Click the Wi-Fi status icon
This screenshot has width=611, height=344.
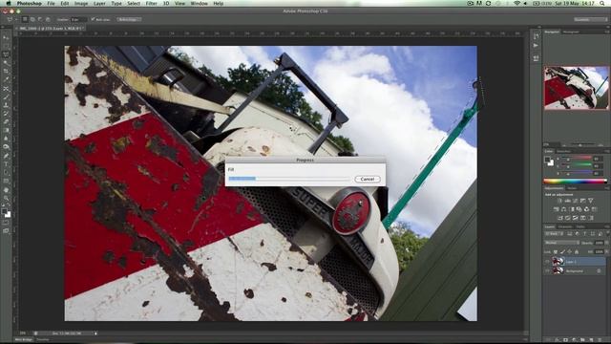[516, 3]
